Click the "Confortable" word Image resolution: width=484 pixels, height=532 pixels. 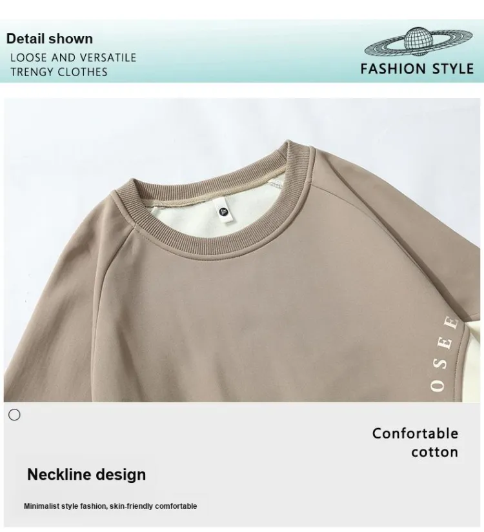coord(415,433)
